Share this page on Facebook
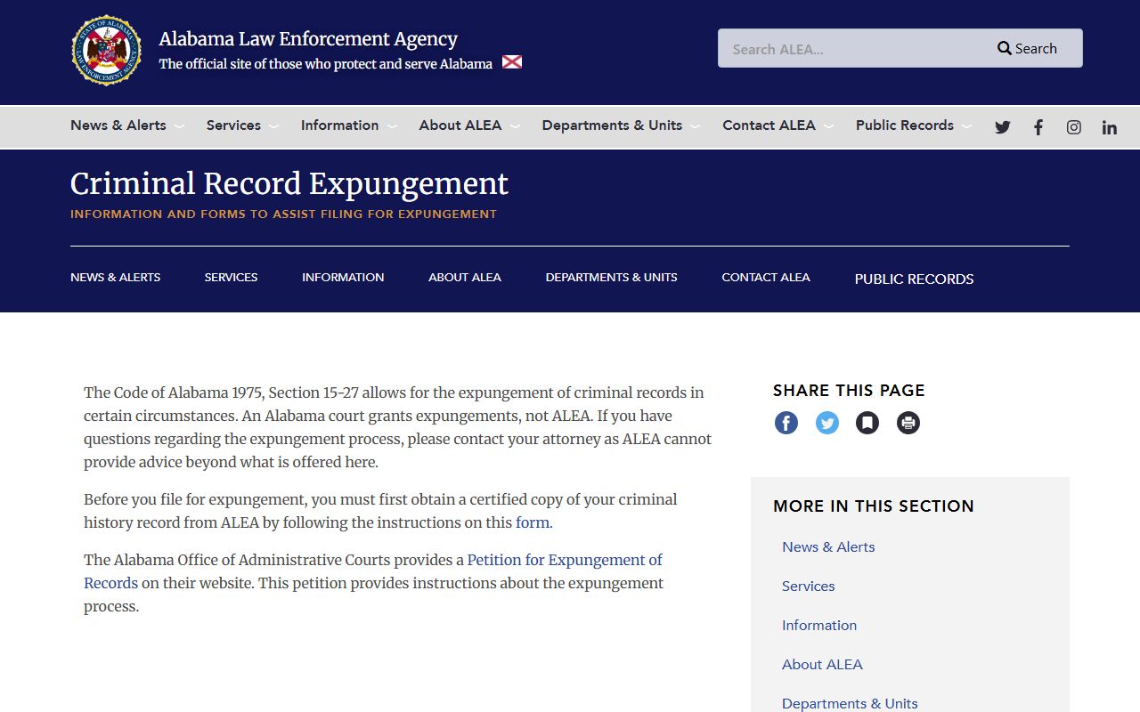The height and width of the screenshot is (712, 1140). point(786,423)
